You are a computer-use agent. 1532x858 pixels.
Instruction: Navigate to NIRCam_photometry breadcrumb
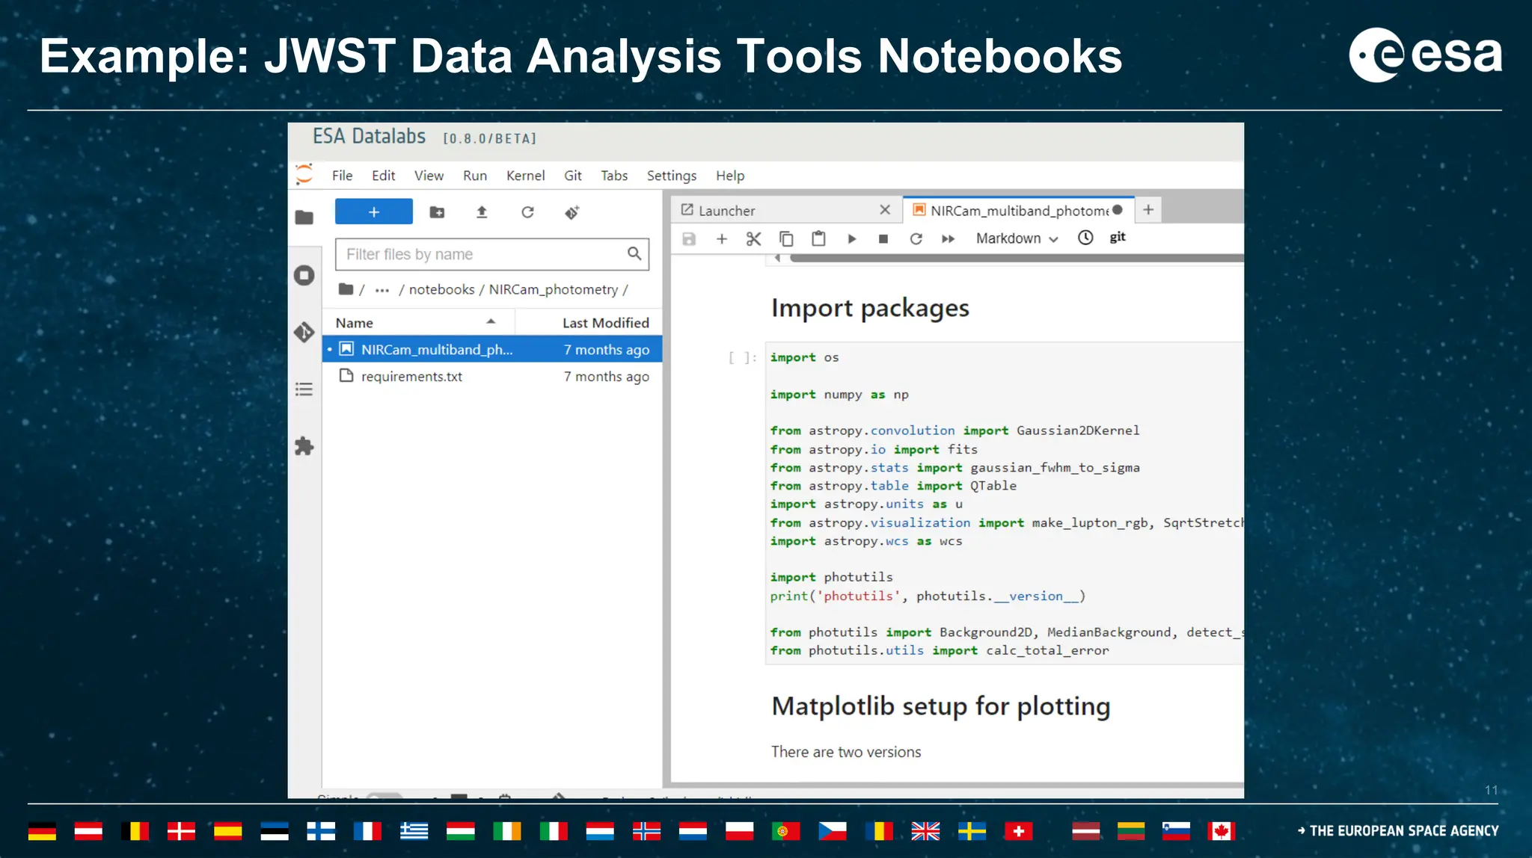[x=554, y=289]
